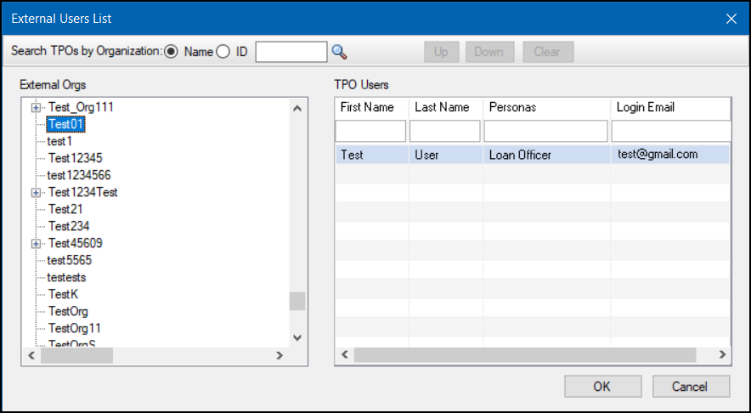The image size is (751, 413).
Task: Select the Test User Loan Officer row
Action: coord(531,155)
